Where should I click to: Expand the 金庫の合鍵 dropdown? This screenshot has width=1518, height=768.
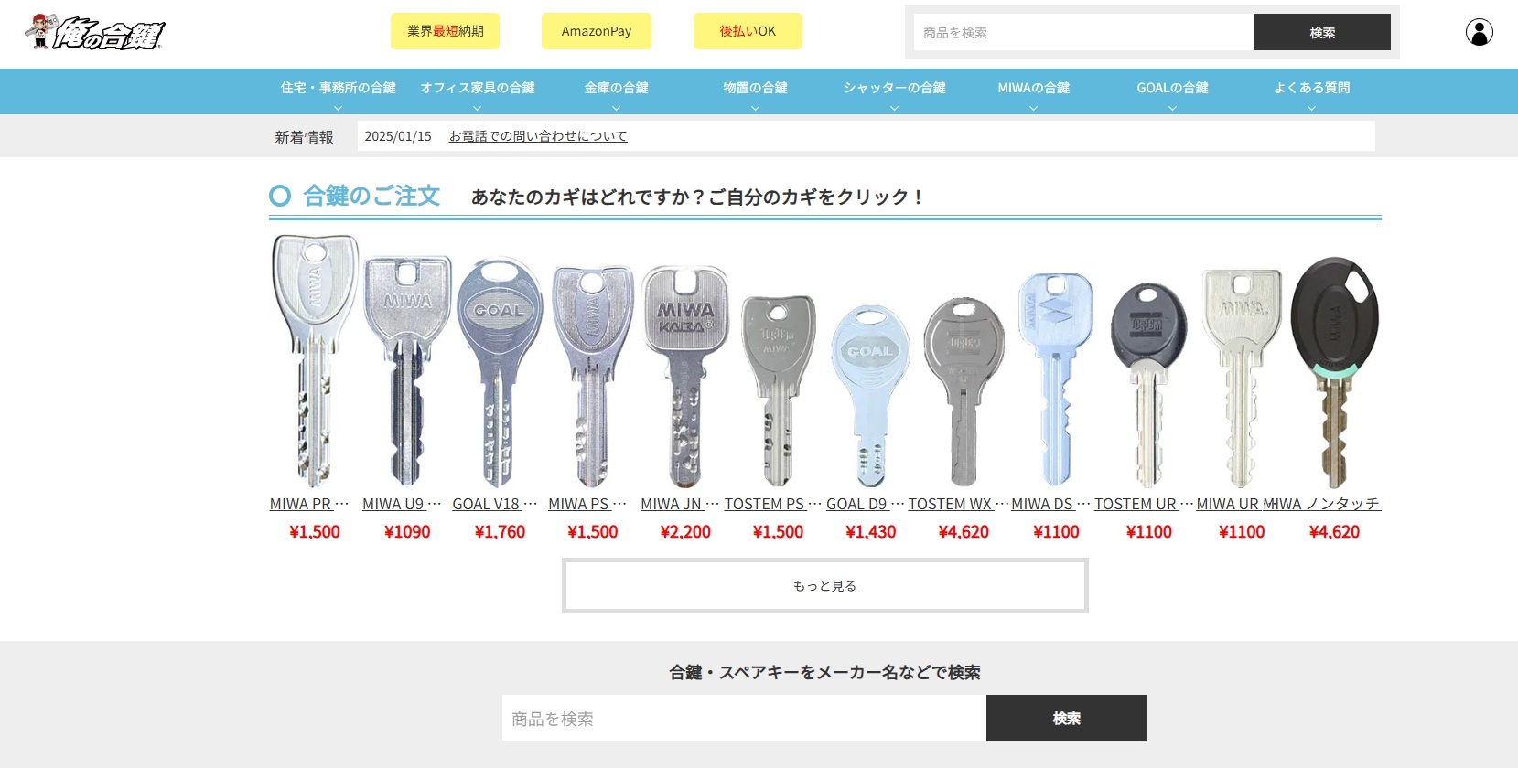coord(616,91)
